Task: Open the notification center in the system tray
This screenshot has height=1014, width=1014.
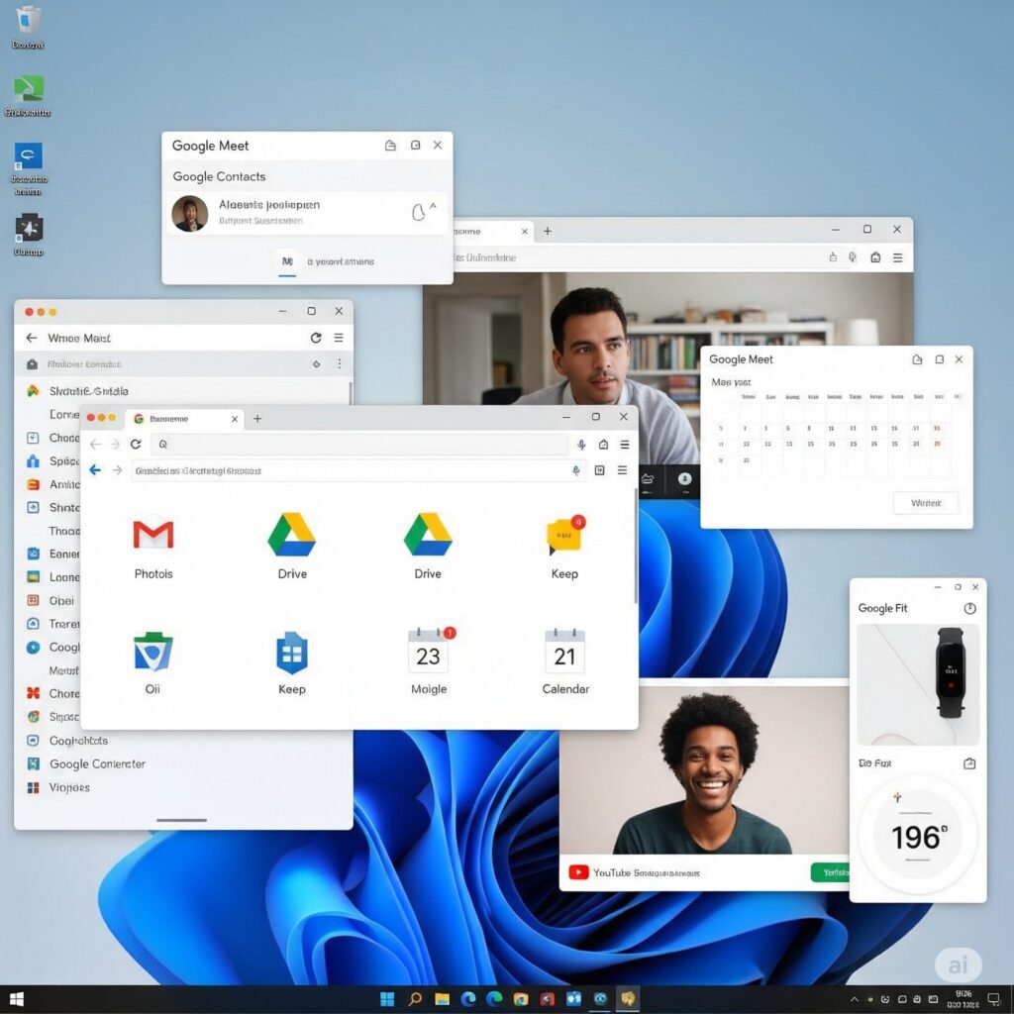Action: [994, 1000]
